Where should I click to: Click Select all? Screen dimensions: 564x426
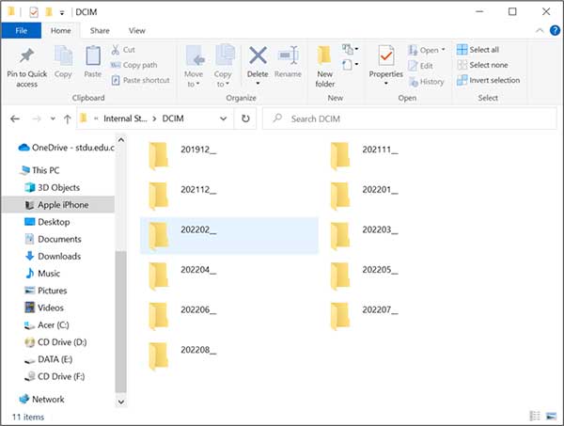coord(478,50)
